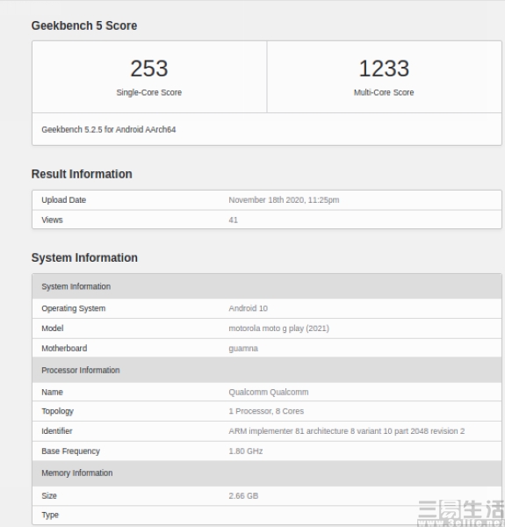Click the 'Identifier' row label
Screen dimensions: 505x527
57,431
